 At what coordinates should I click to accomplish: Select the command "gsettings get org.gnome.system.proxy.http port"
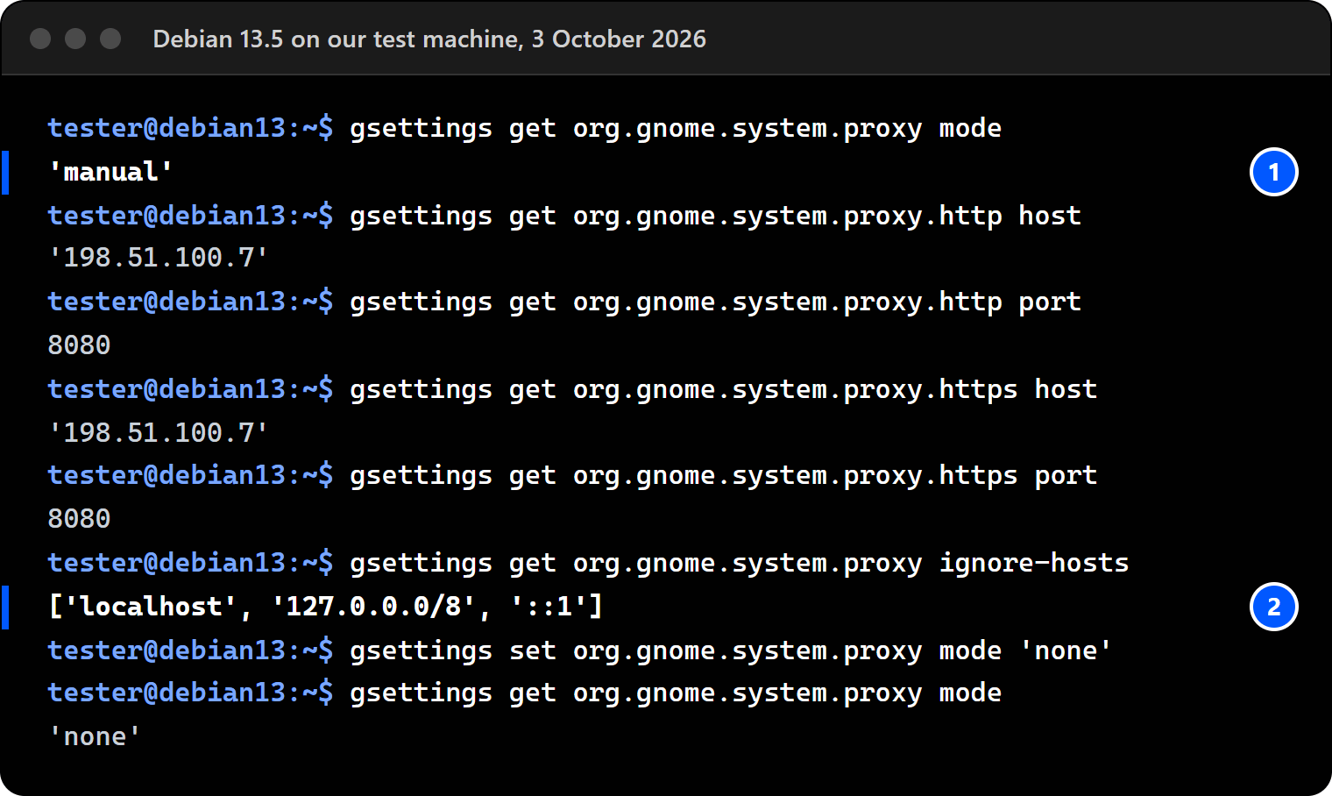715,302
